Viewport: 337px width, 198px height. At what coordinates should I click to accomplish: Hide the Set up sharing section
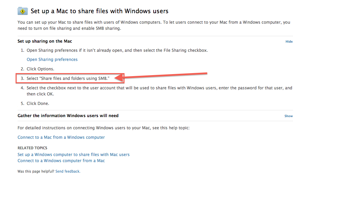click(289, 42)
